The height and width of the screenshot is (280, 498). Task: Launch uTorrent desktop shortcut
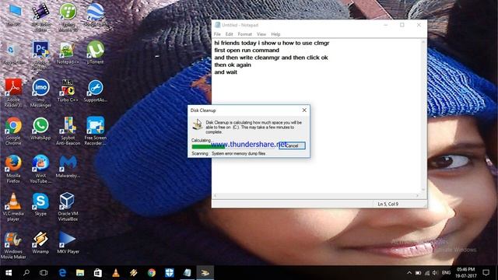point(95,53)
